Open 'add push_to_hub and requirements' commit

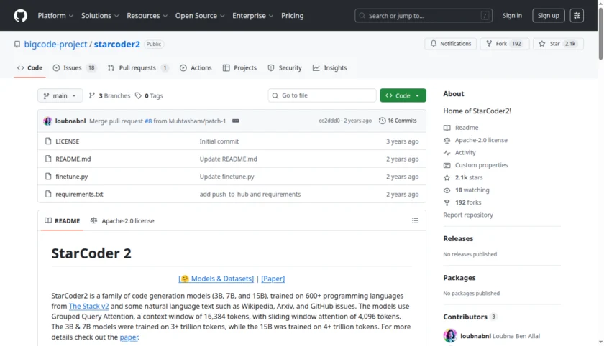tap(250, 195)
